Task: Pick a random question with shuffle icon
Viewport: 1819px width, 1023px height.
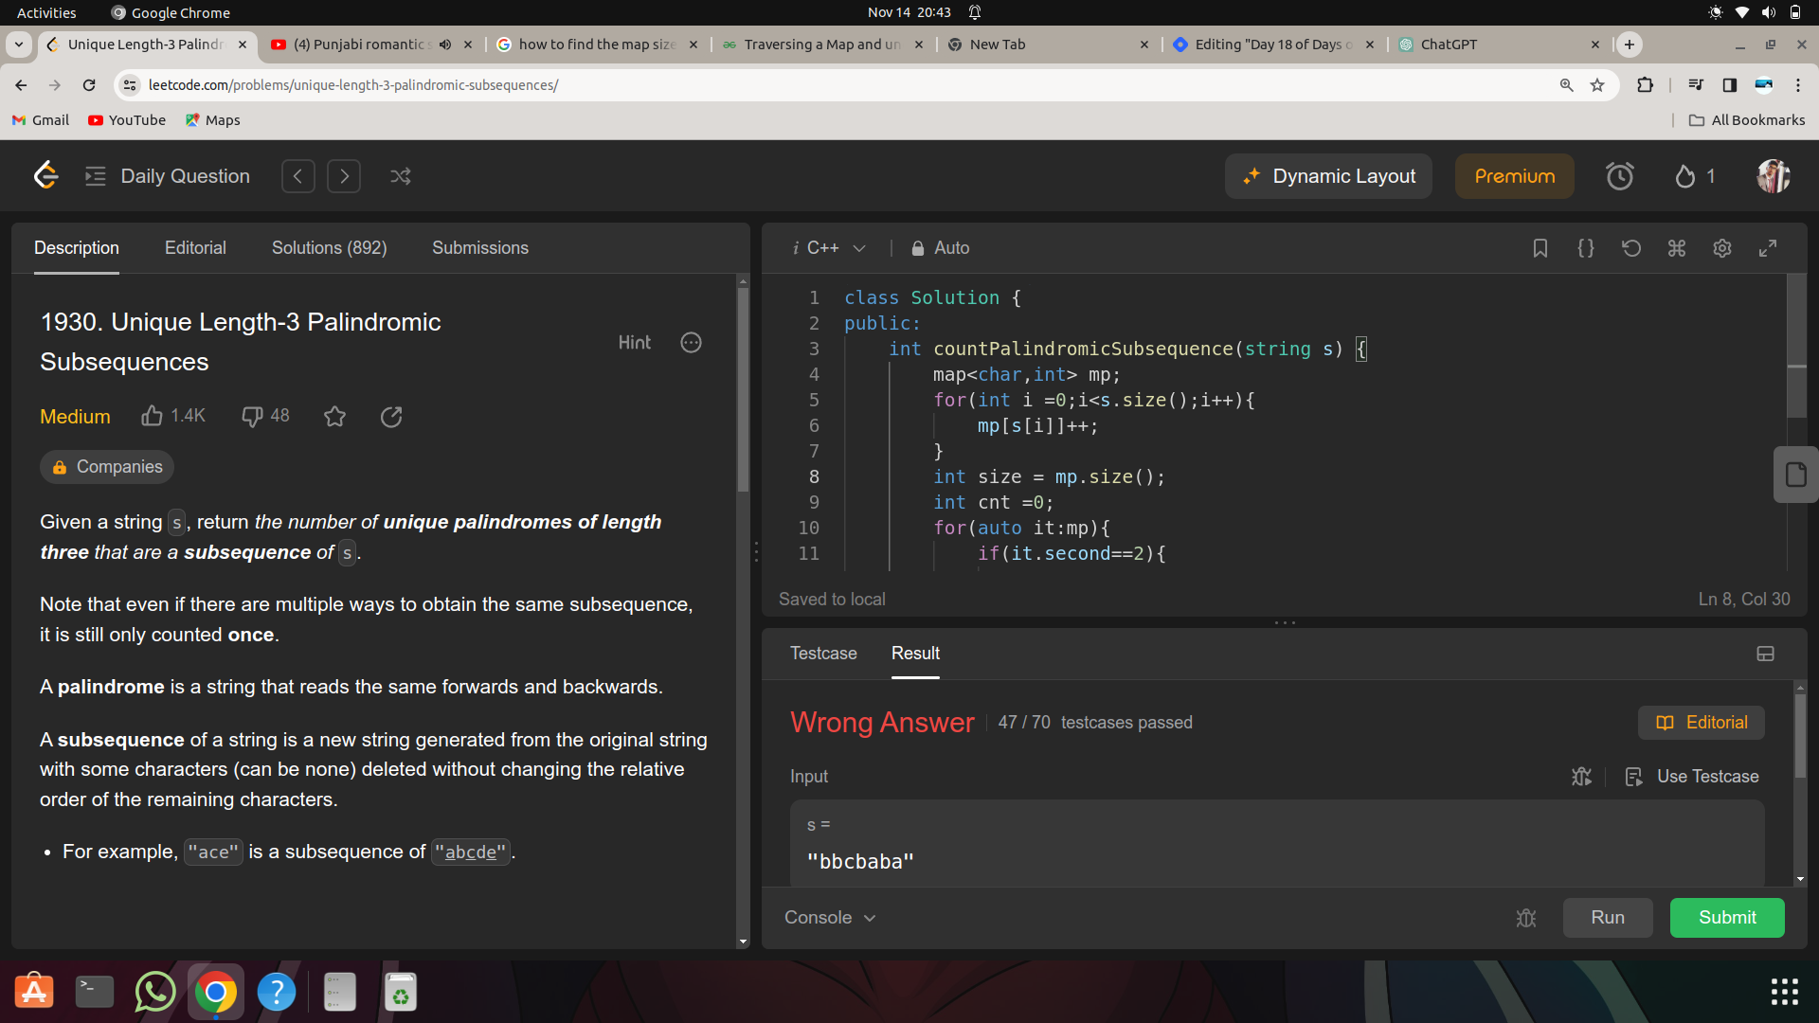Action: pyautogui.click(x=400, y=176)
